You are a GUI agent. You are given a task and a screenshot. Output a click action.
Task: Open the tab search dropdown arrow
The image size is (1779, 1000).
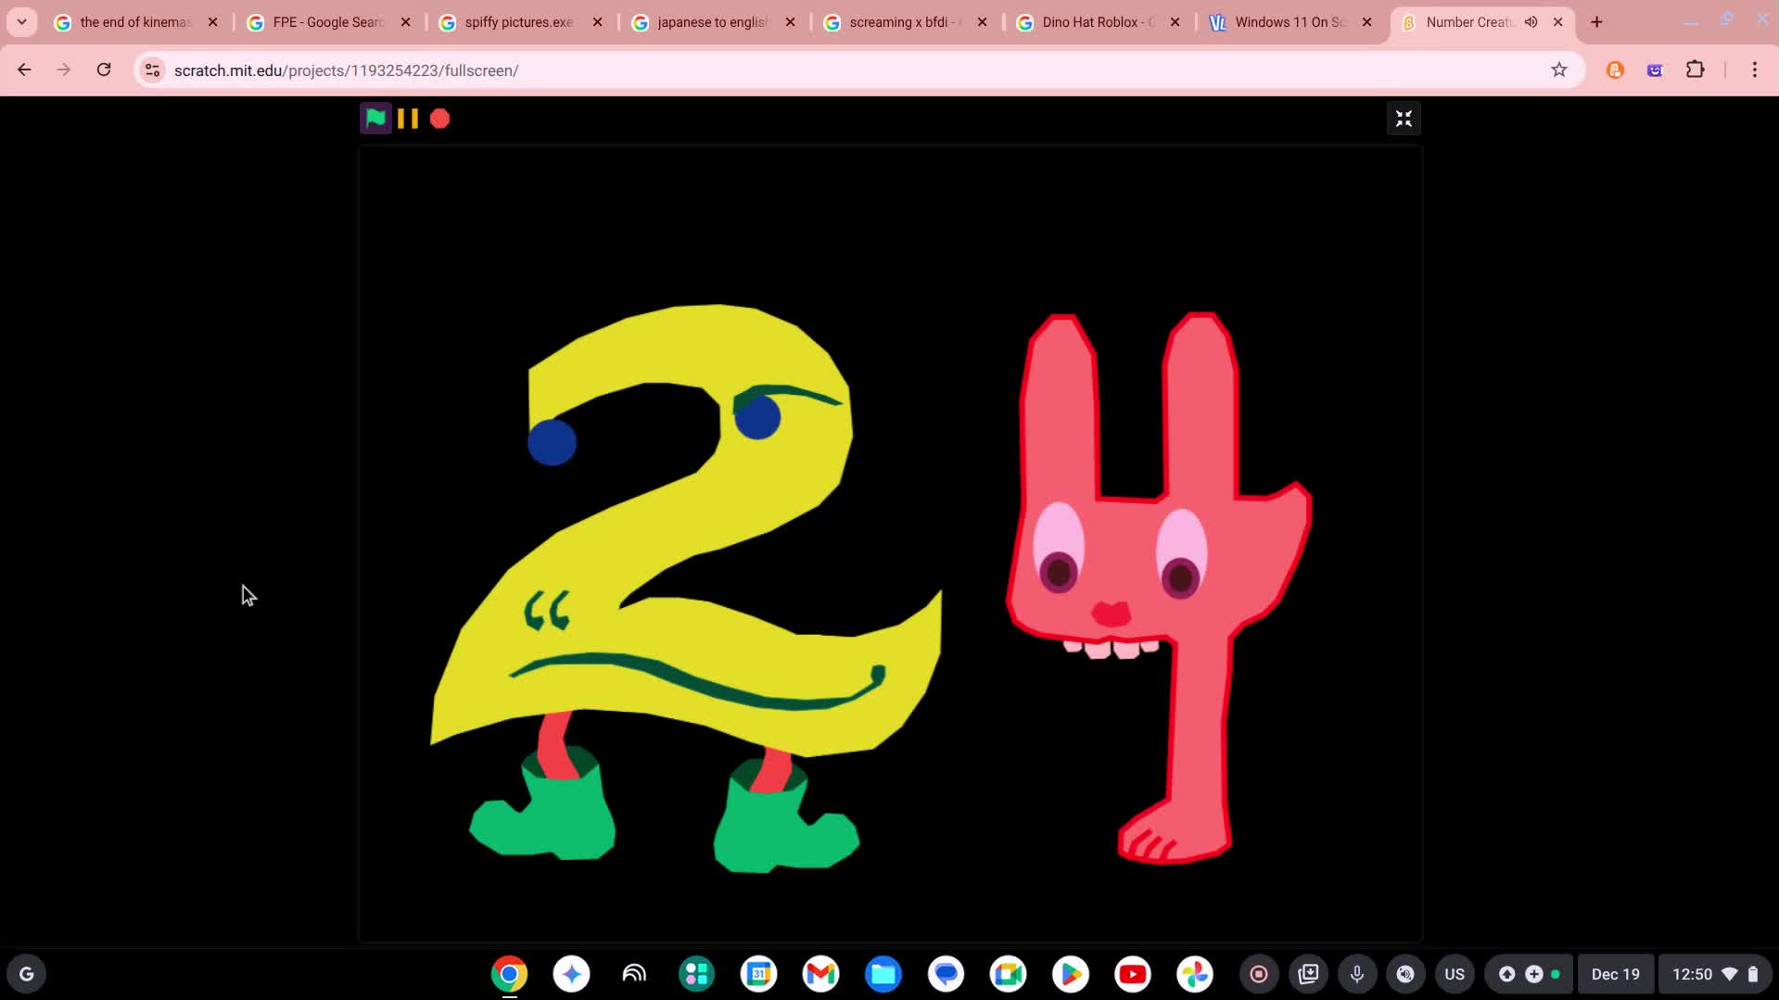[x=20, y=21]
